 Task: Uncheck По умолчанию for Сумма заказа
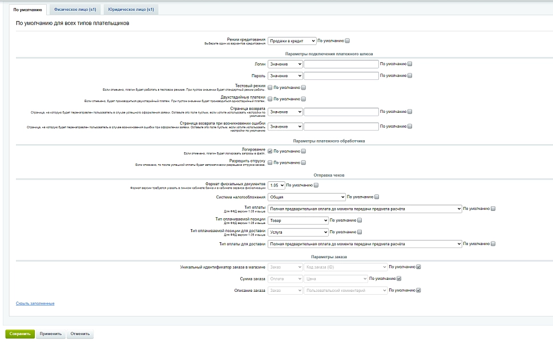[399, 279]
